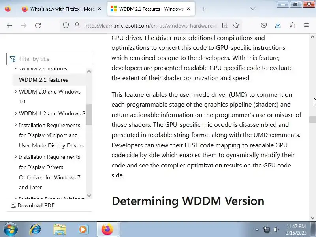Launch Internet Explorer from taskbar

36,229
